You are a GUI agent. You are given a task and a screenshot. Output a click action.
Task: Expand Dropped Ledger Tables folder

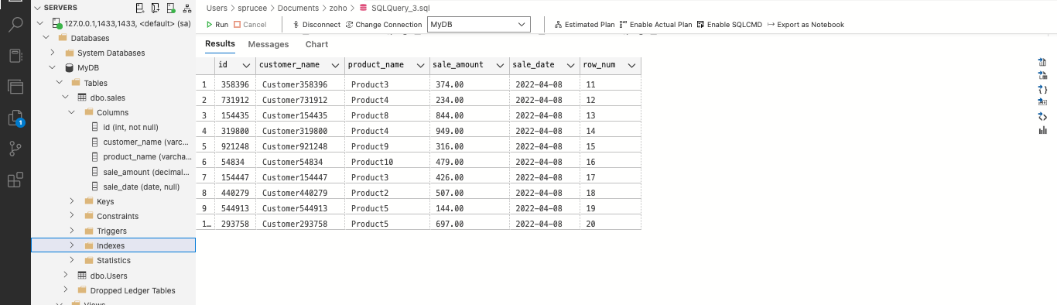coord(66,290)
